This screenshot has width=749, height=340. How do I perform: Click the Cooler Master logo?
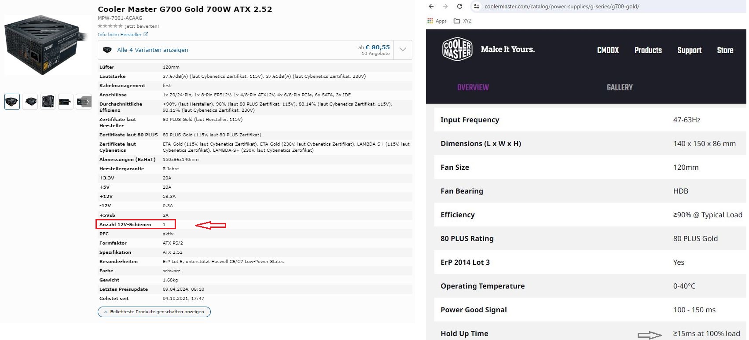click(457, 49)
